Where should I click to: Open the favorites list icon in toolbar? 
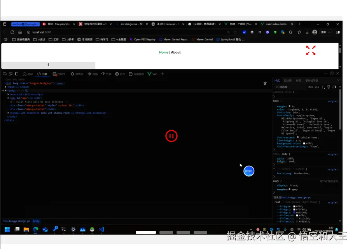pos(299,32)
